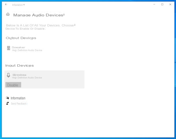This screenshot has width=176, height=139.
Task: Maximize the settings window
Action: [x=162, y=4]
